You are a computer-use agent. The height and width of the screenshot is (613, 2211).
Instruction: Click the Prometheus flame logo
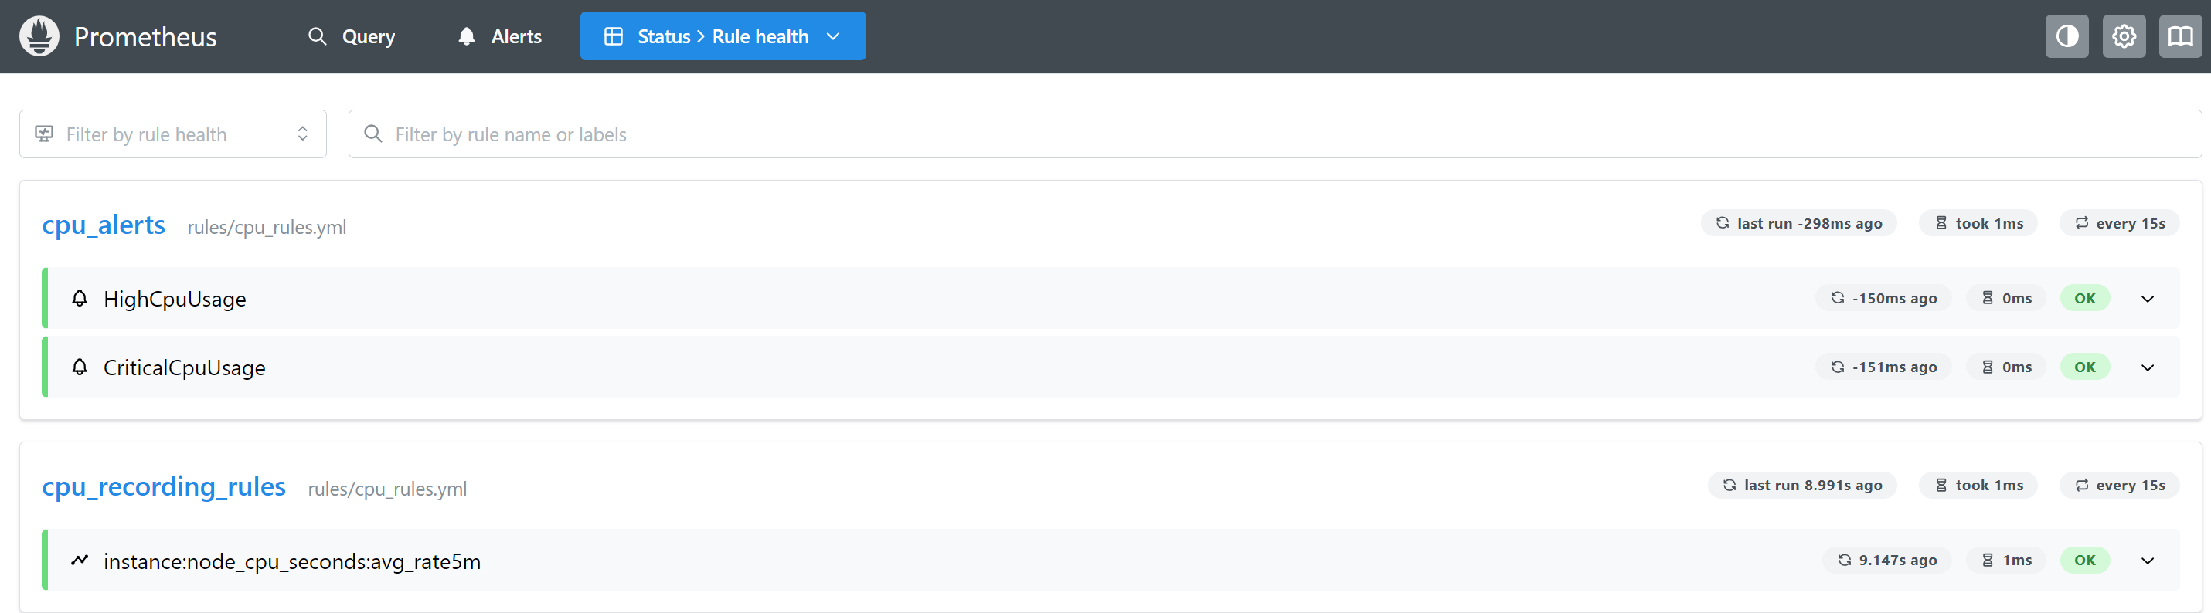39,36
